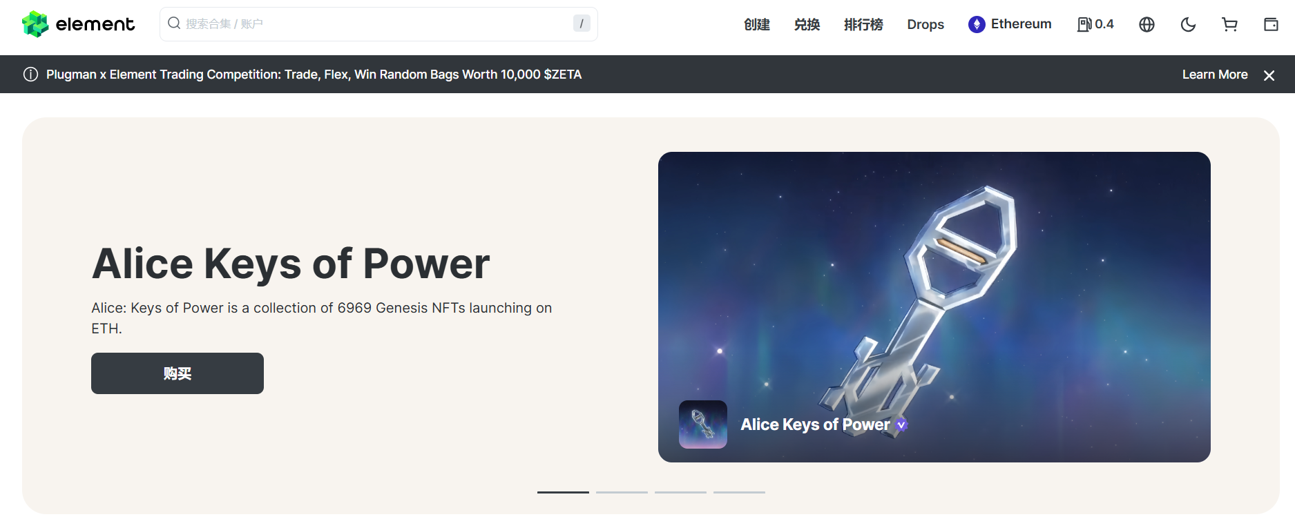The width and height of the screenshot is (1295, 528).
Task: Select the first carousel indicator
Action: (563, 492)
